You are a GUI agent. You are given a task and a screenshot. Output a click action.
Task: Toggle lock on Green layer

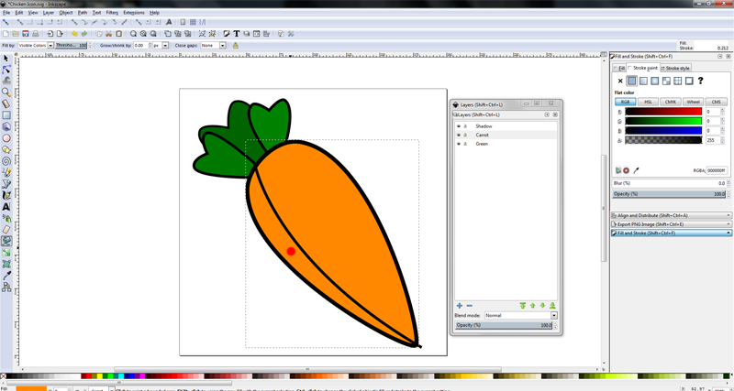pos(465,144)
